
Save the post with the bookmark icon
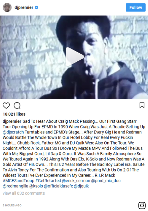(x=142, y=105)
